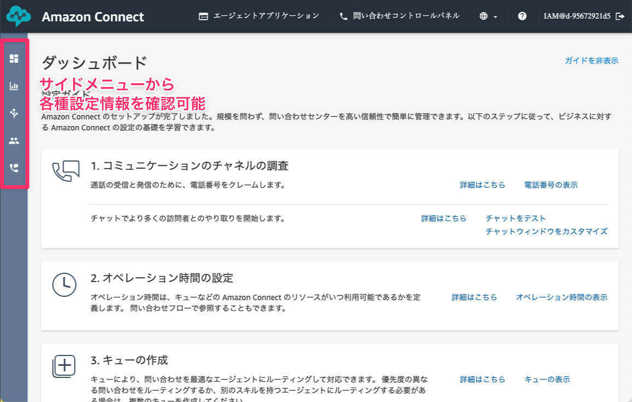This screenshot has height=402, width=632.
Task: Click キューの表示 to view queues
Action: (x=546, y=379)
